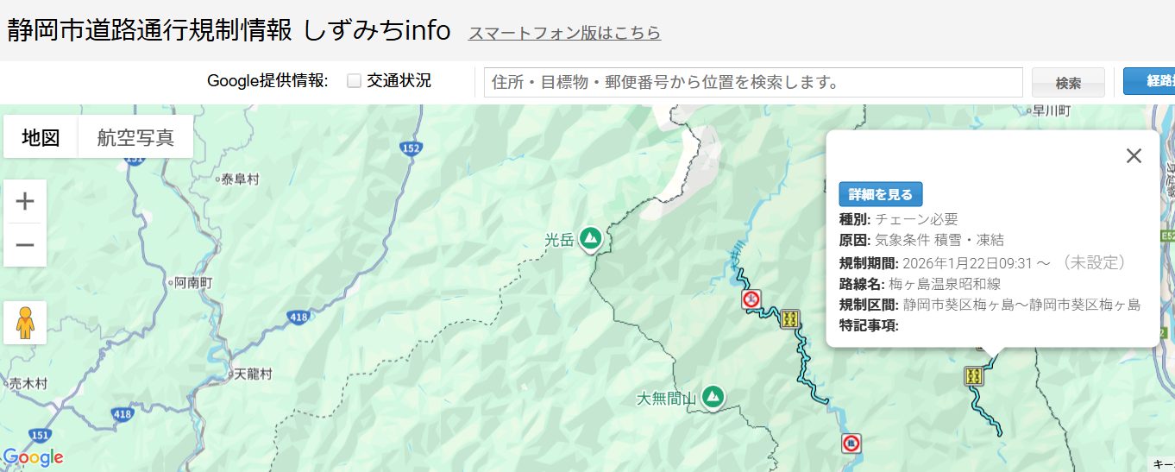Click the Google logo on the map
This screenshot has width=1175, height=472.
[34, 457]
